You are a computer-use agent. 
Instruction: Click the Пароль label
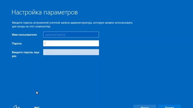[17, 43]
